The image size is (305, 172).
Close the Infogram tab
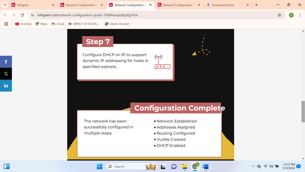coord(53,5)
